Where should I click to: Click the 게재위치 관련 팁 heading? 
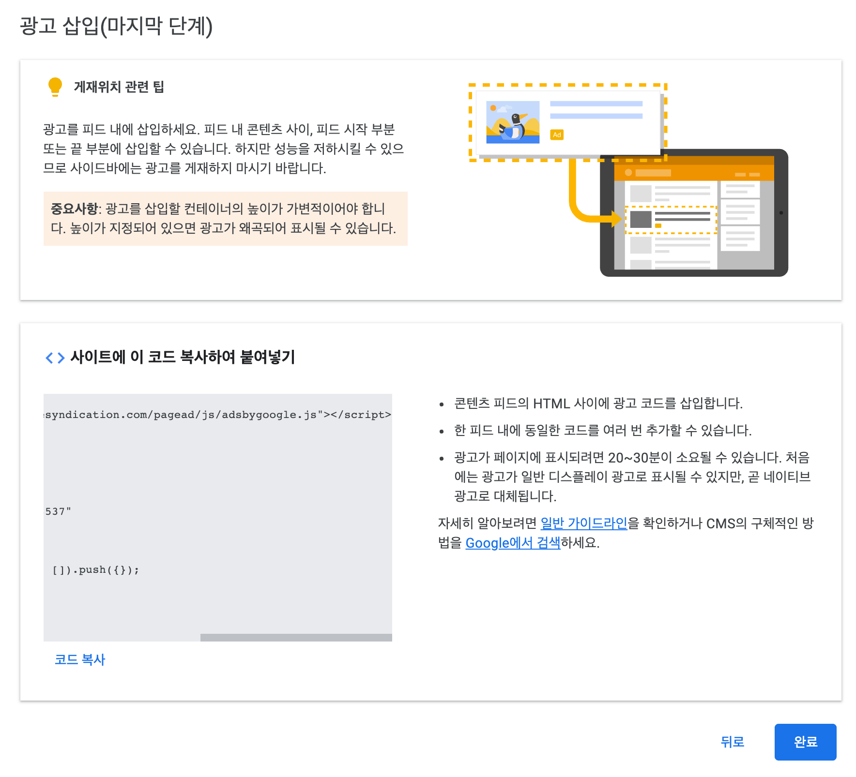click(x=119, y=87)
